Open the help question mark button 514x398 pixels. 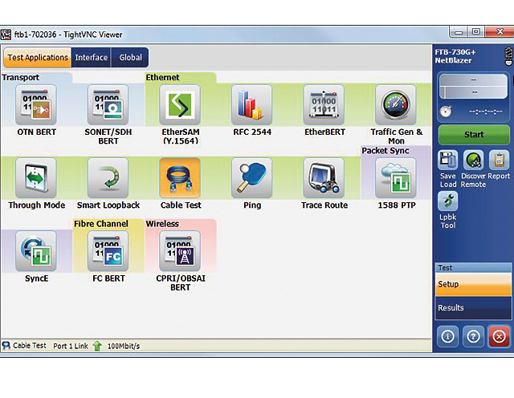pos(473,336)
